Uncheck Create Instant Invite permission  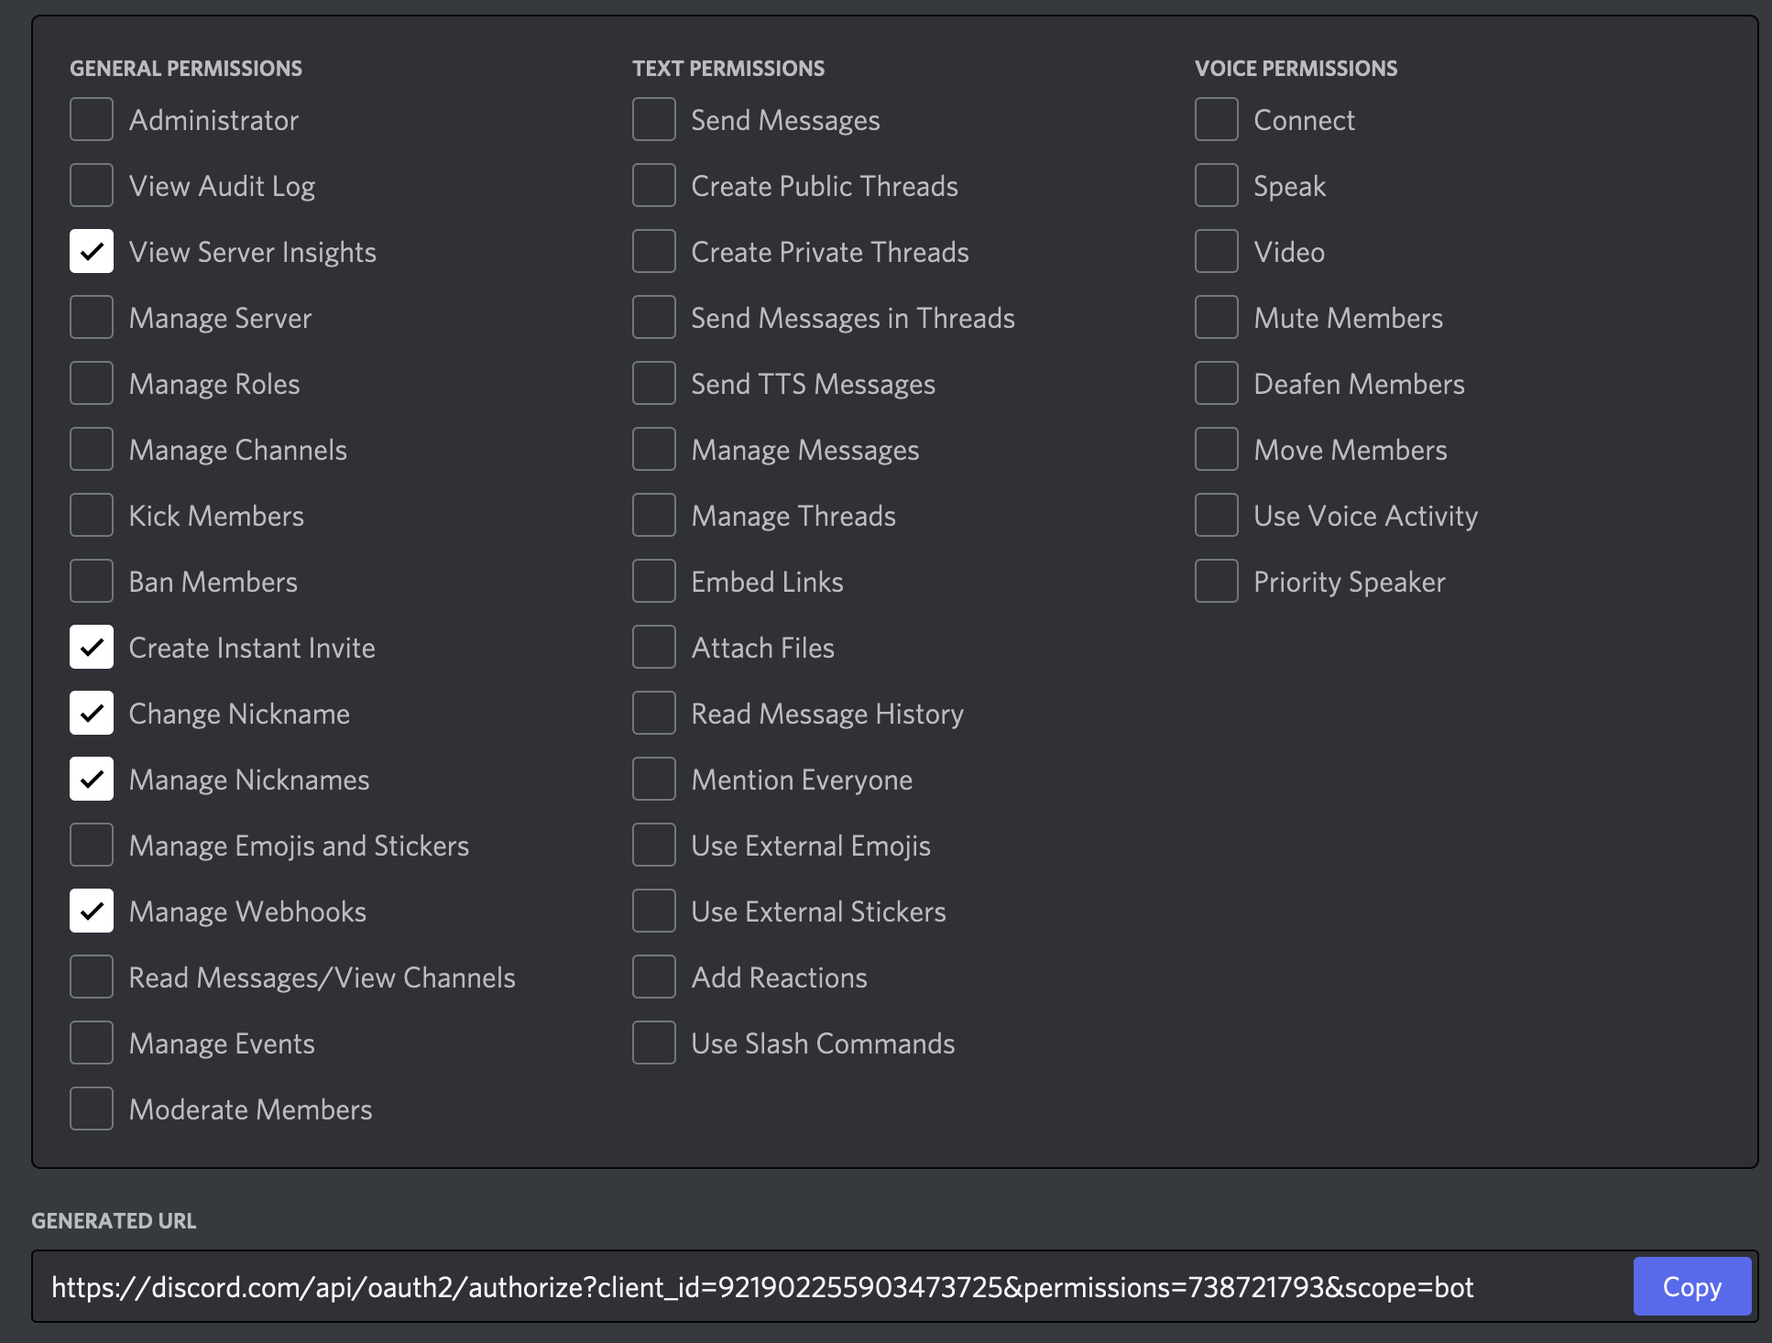click(92, 647)
